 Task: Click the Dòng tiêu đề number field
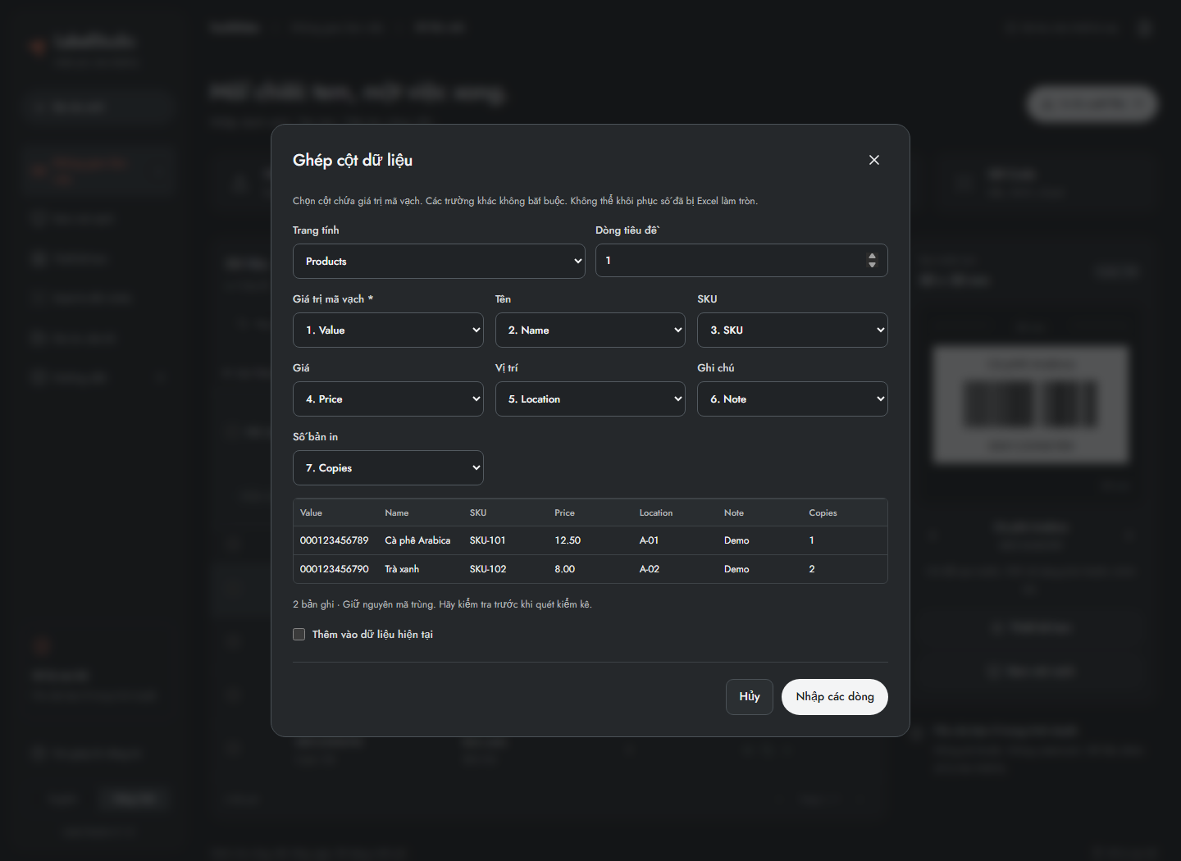tap(741, 261)
